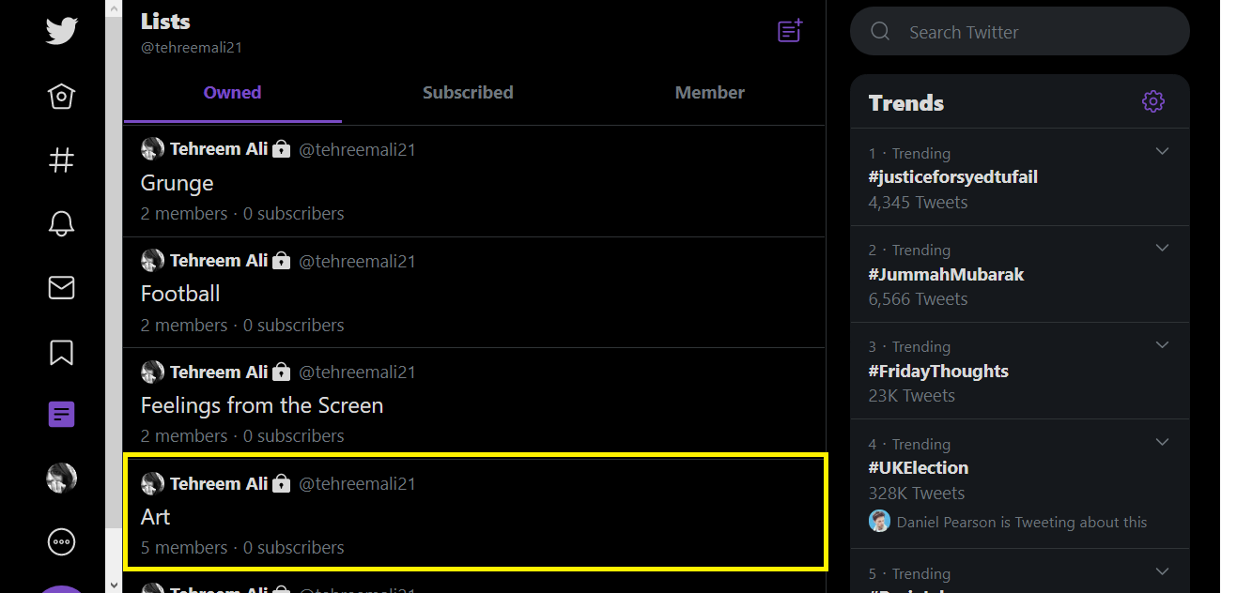
Task: Click the Twitter bird logo
Action: pyautogui.click(x=61, y=31)
